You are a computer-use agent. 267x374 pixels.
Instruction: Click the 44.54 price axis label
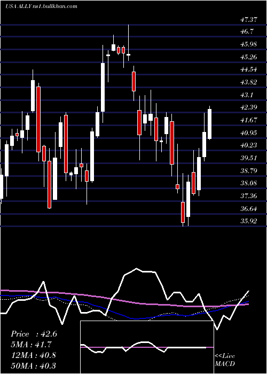(x=249, y=69)
